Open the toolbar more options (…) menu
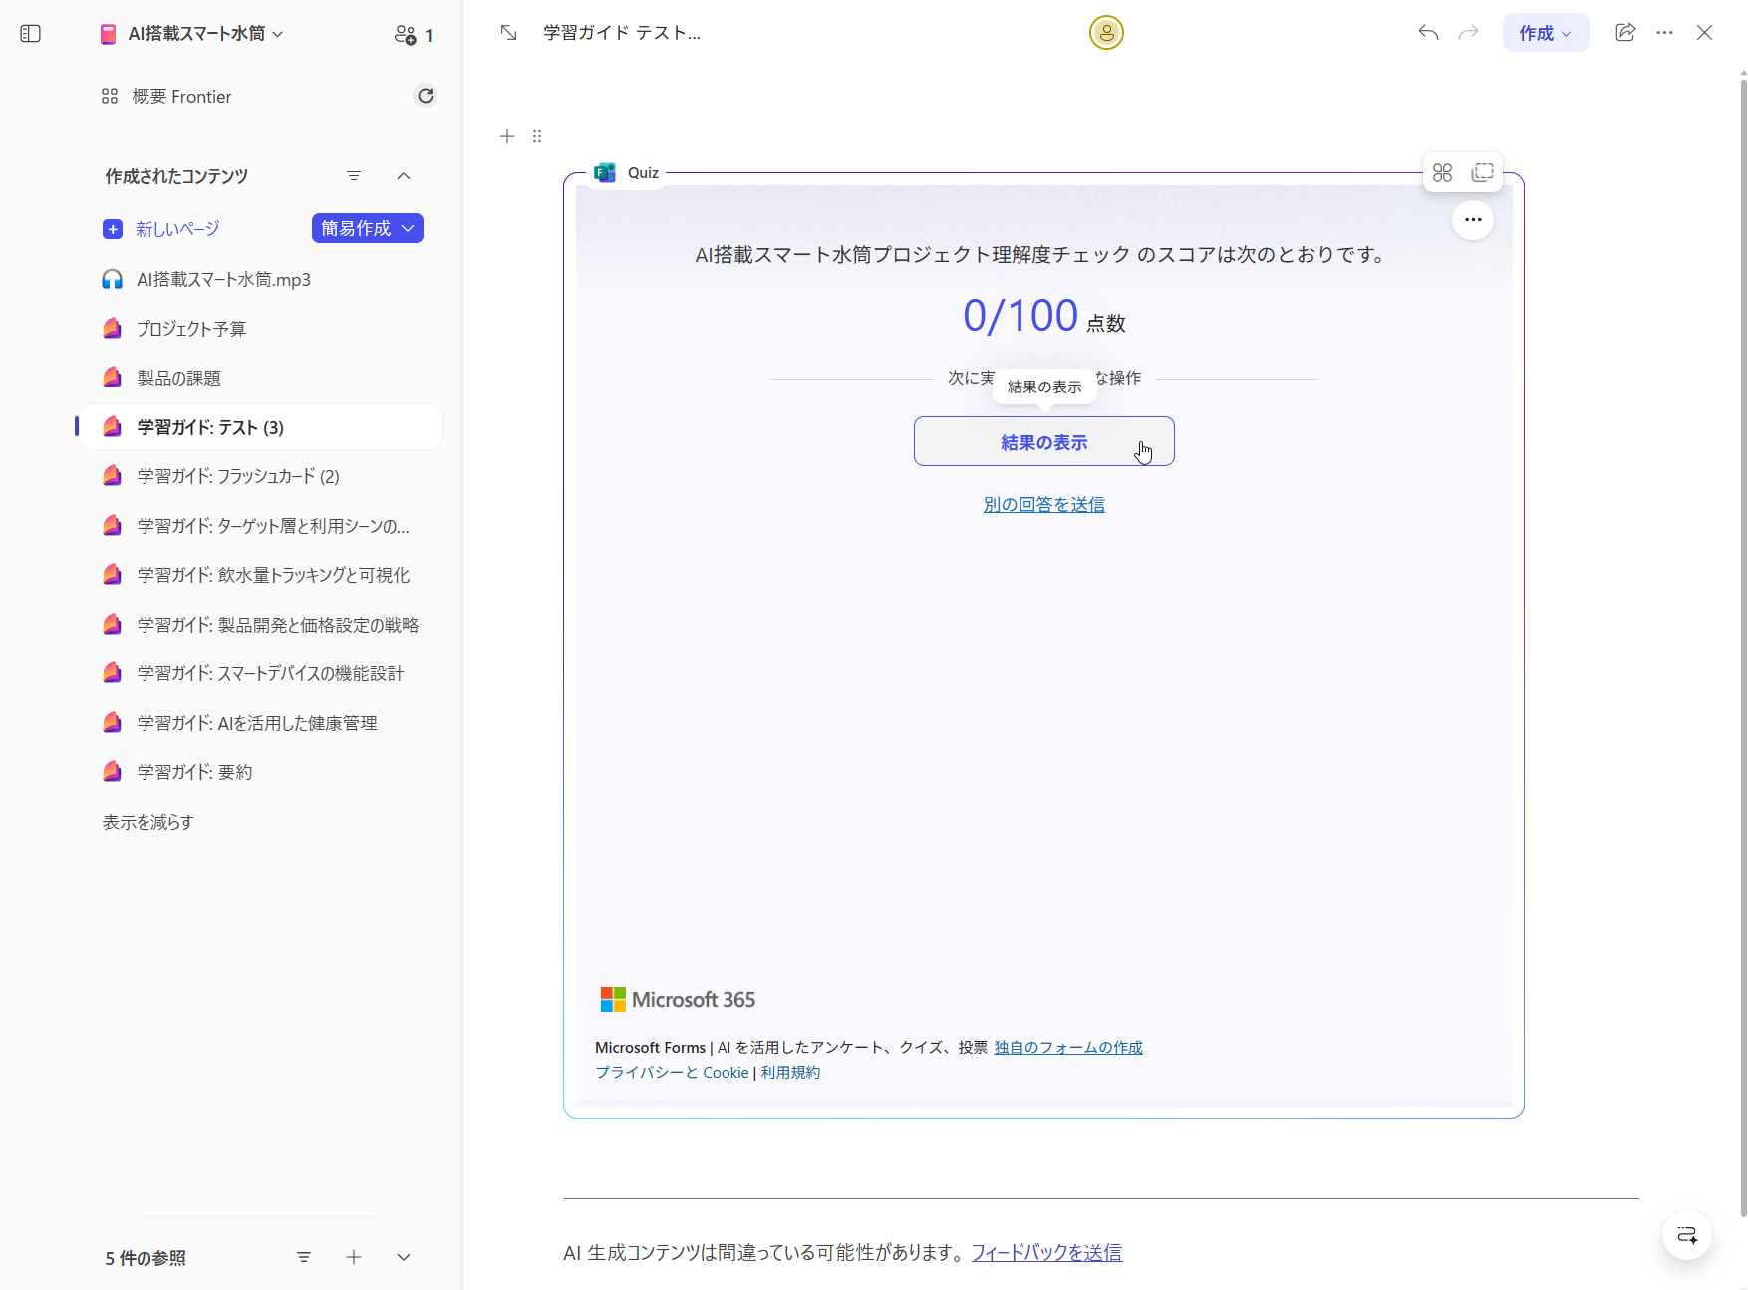The image size is (1748, 1290). coord(1664,32)
